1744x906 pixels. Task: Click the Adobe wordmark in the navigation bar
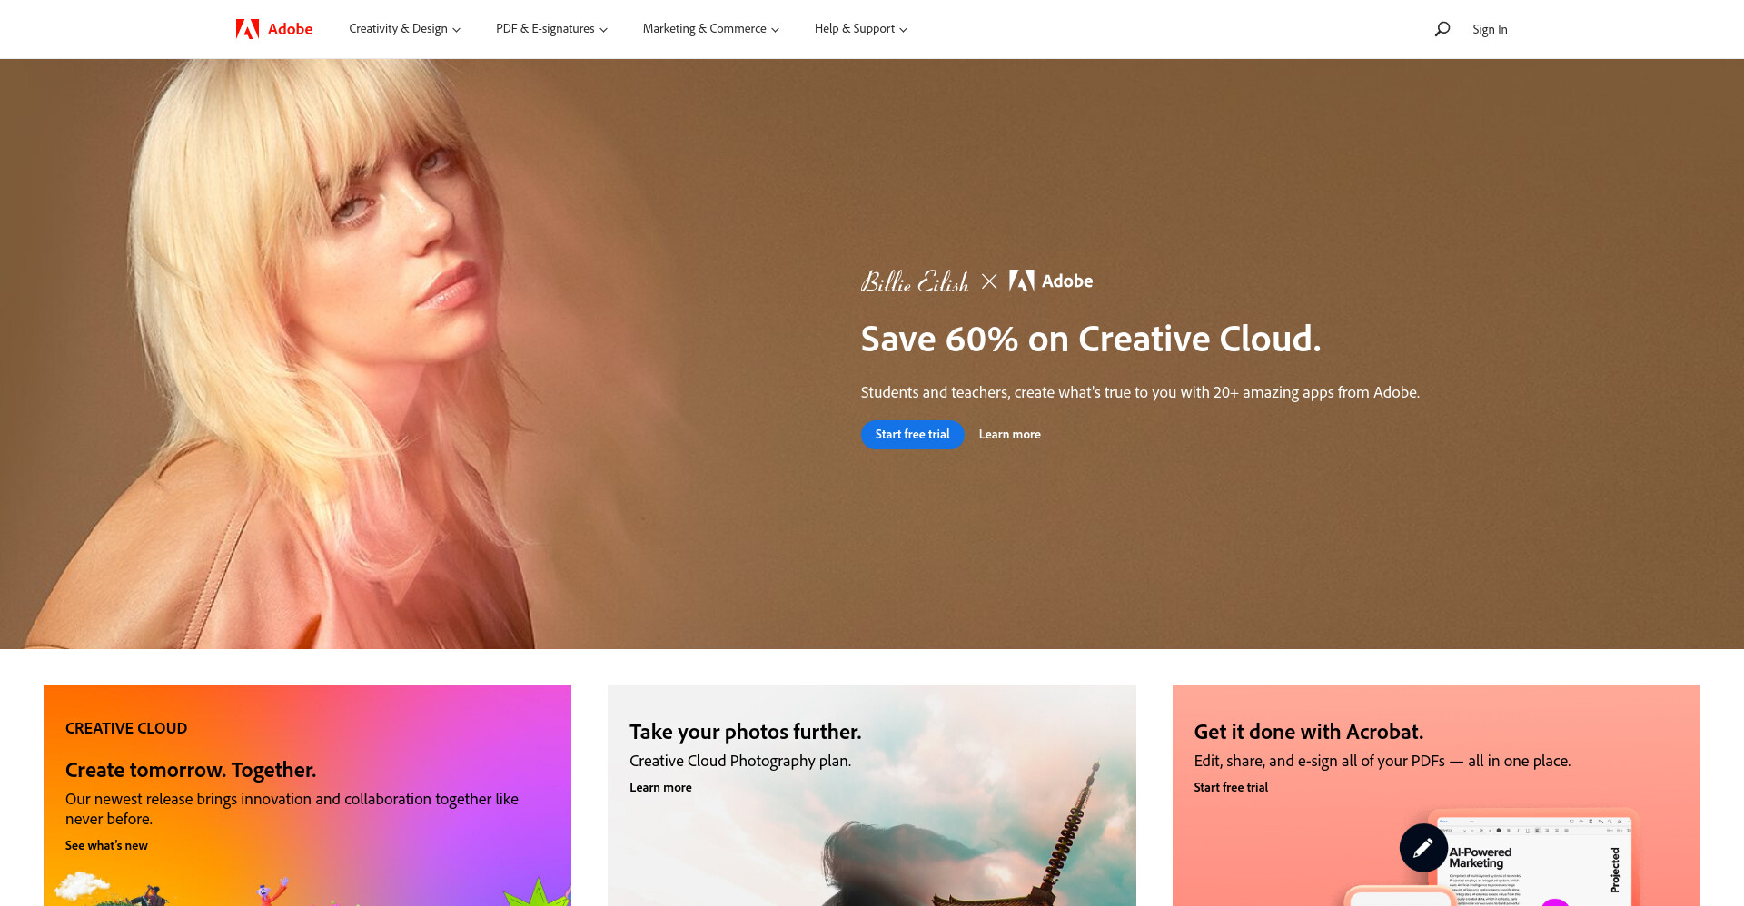(x=290, y=29)
